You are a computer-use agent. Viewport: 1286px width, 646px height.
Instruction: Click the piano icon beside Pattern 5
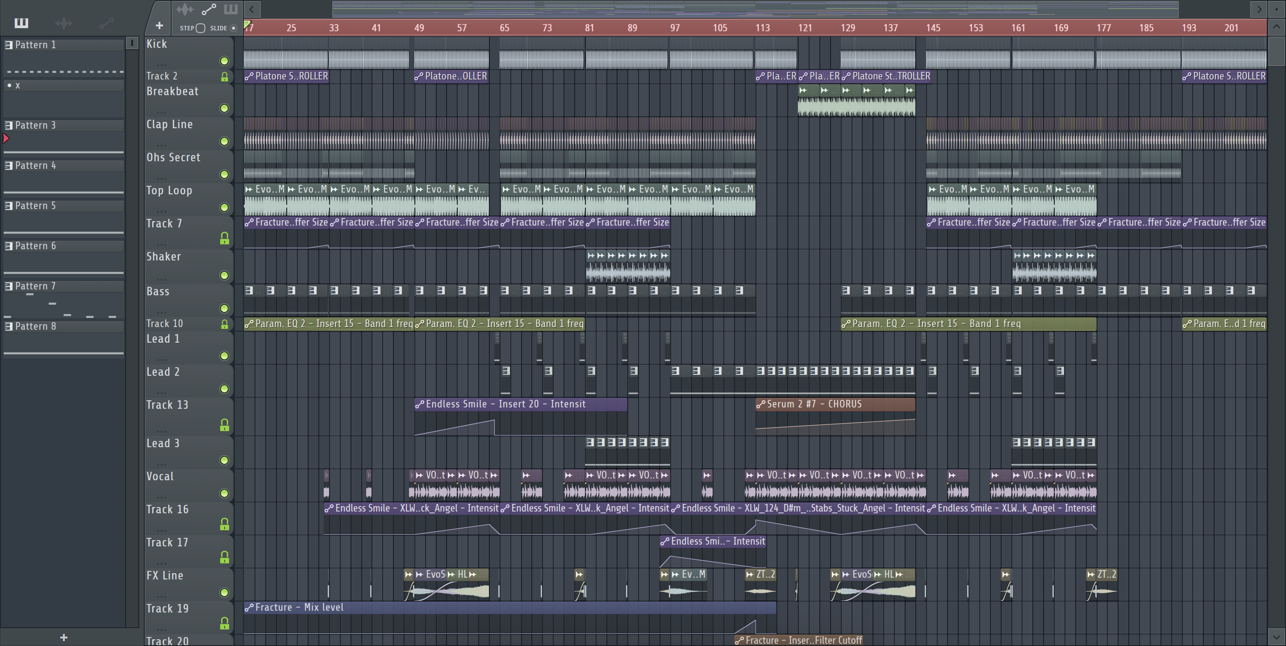(8, 206)
